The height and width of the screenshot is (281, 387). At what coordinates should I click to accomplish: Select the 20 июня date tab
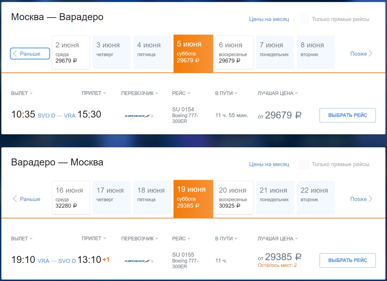point(234,197)
